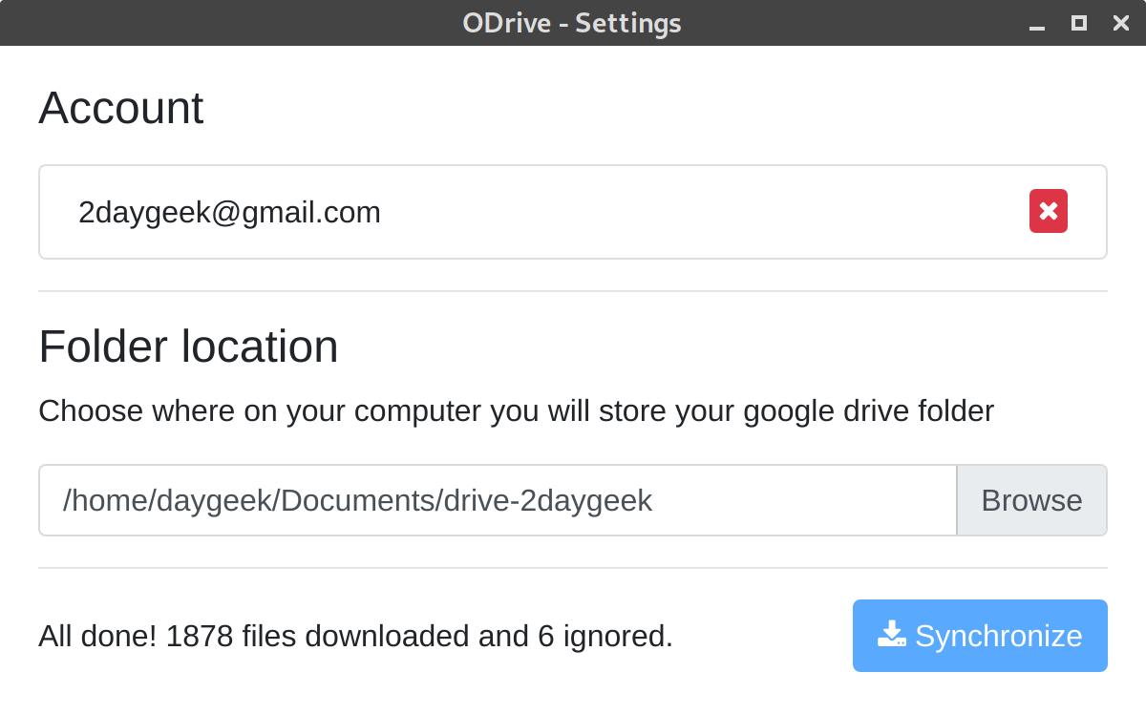Maximize the ODrive window
This screenshot has width=1146, height=714.
click(x=1078, y=23)
